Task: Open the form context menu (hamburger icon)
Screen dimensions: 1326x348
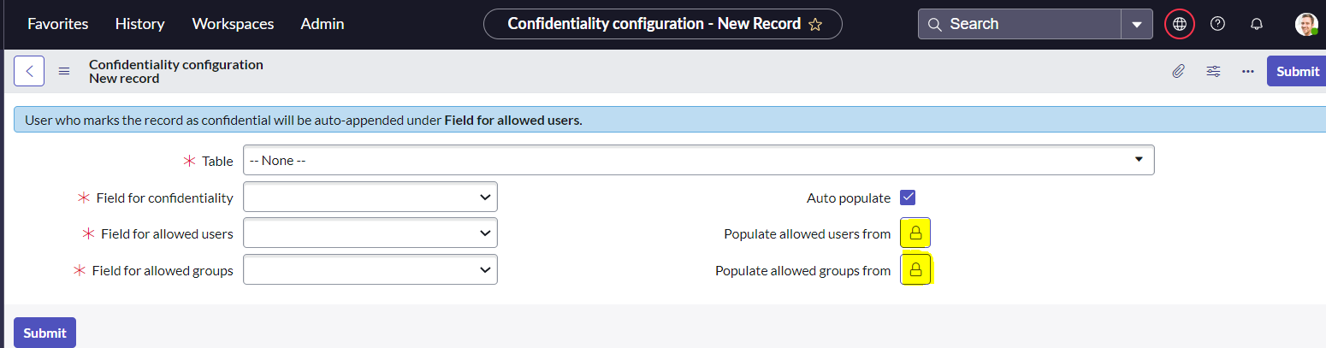Action: (x=64, y=71)
